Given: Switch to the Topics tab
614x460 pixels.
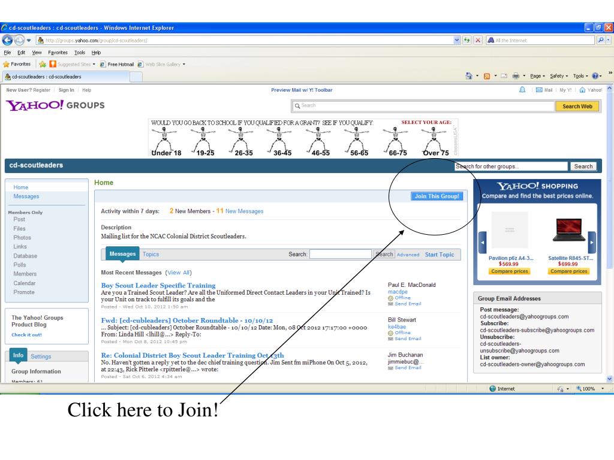Looking at the screenshot, I should click(151, 254).
